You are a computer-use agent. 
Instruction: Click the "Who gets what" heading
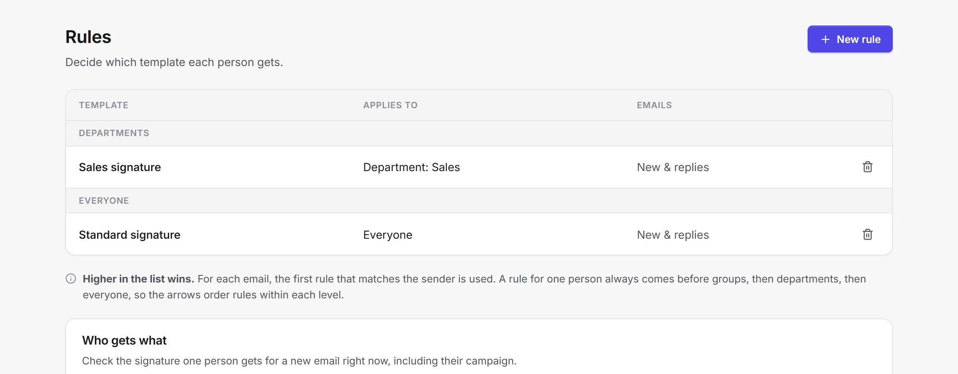point(124,341)
